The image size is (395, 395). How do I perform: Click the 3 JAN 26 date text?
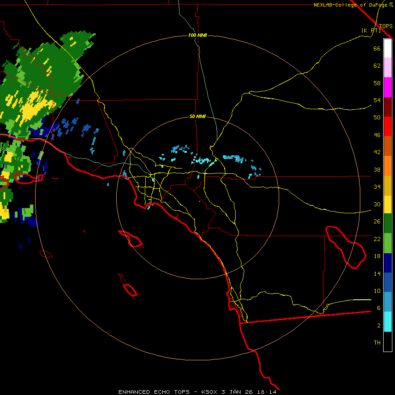[x=238, y=392]
